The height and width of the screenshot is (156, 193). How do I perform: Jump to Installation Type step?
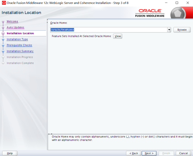tap(17, 39)
